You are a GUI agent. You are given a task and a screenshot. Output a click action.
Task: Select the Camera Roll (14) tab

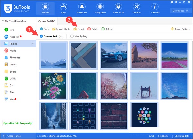(47, 21)
